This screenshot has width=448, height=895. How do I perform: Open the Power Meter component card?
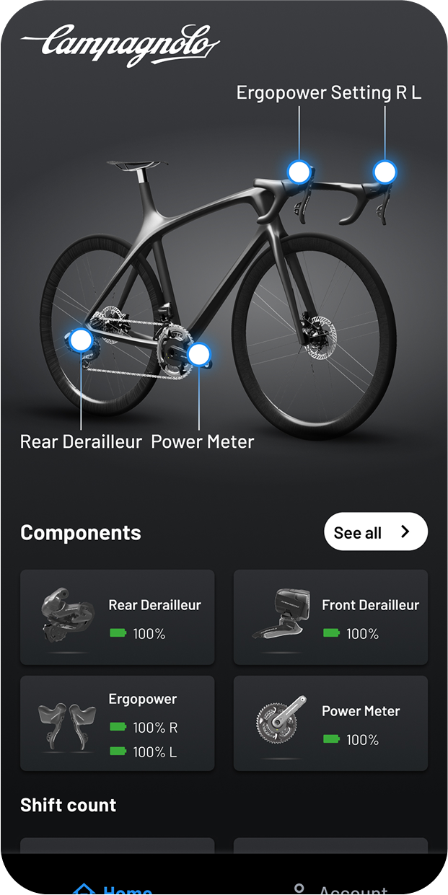pos(330,723)
